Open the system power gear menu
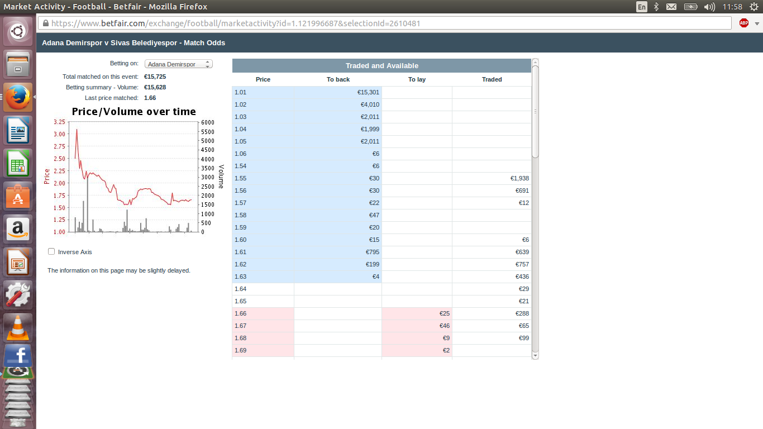763x429 pixels. (754, 7)
